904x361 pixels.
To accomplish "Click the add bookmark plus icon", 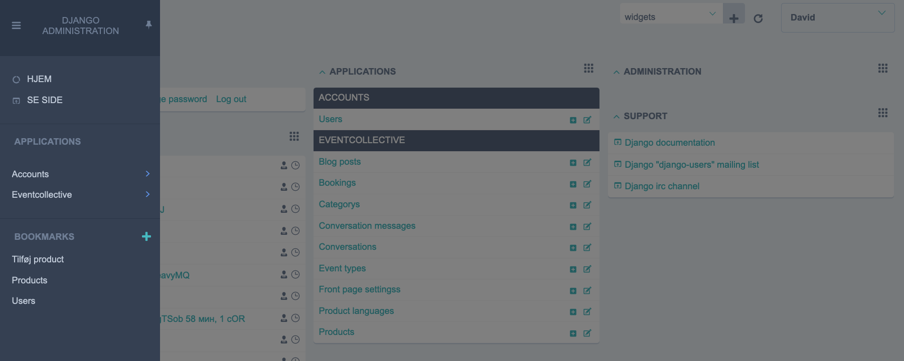I will (x=146, y=236).
